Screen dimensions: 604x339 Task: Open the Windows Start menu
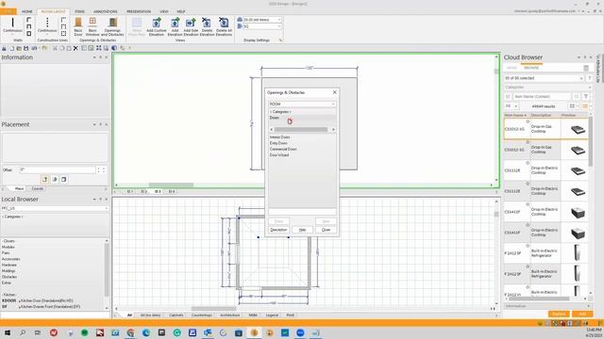point(8,332)
